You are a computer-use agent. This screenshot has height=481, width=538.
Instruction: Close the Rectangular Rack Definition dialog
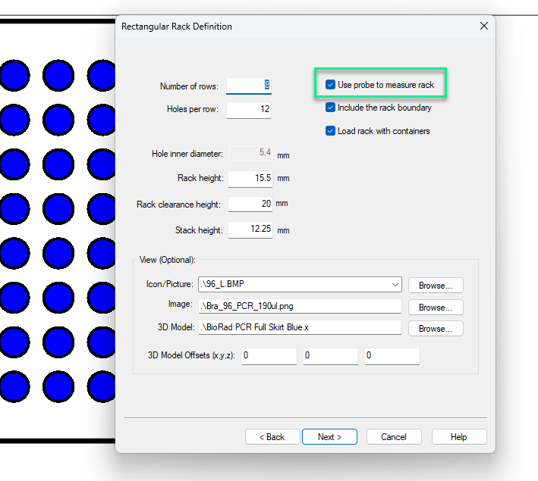[x=483, y=26]
